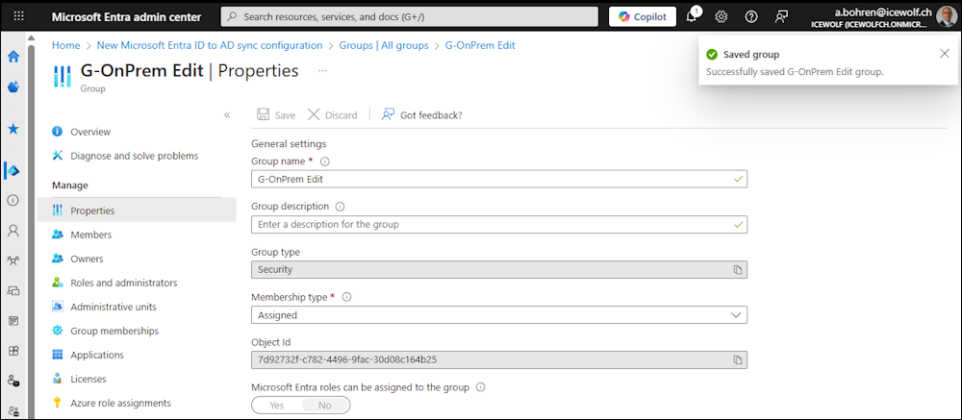Set Entra roles assignable toggle to Yes
962x420 pixels.
[x=277, y=406]
